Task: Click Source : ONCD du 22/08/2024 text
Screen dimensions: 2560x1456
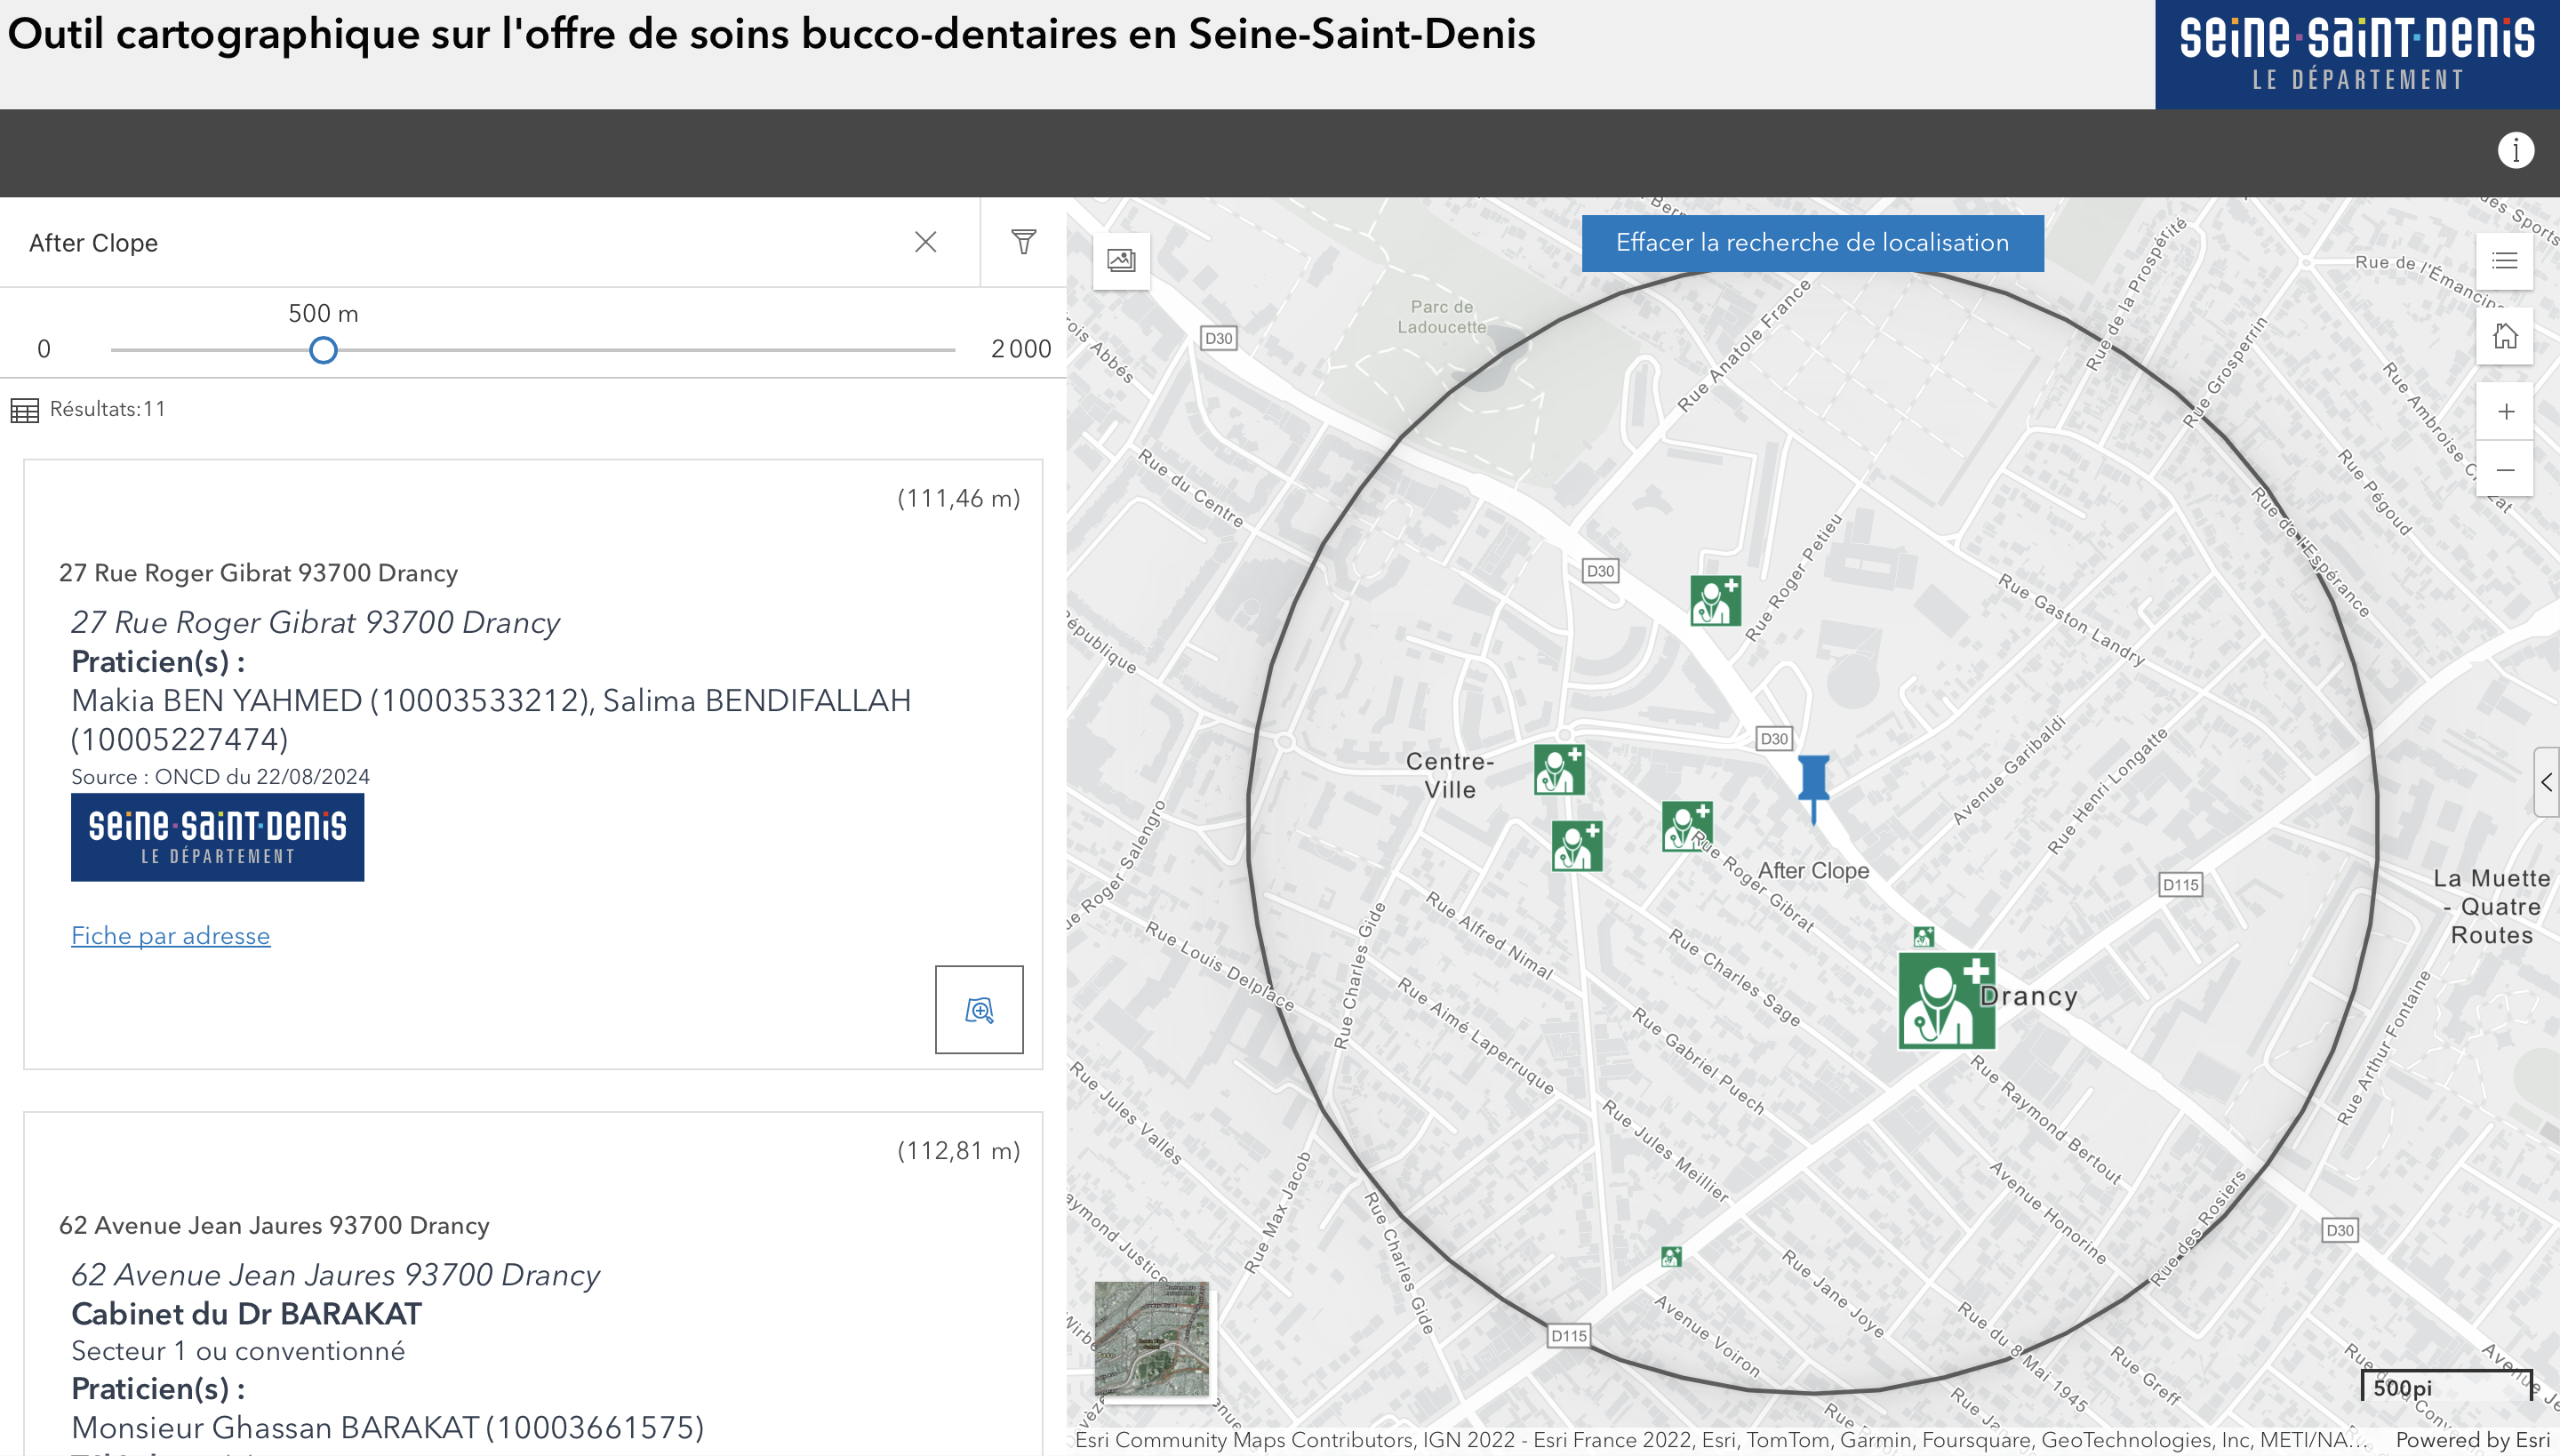Action: tap(220, 777)
